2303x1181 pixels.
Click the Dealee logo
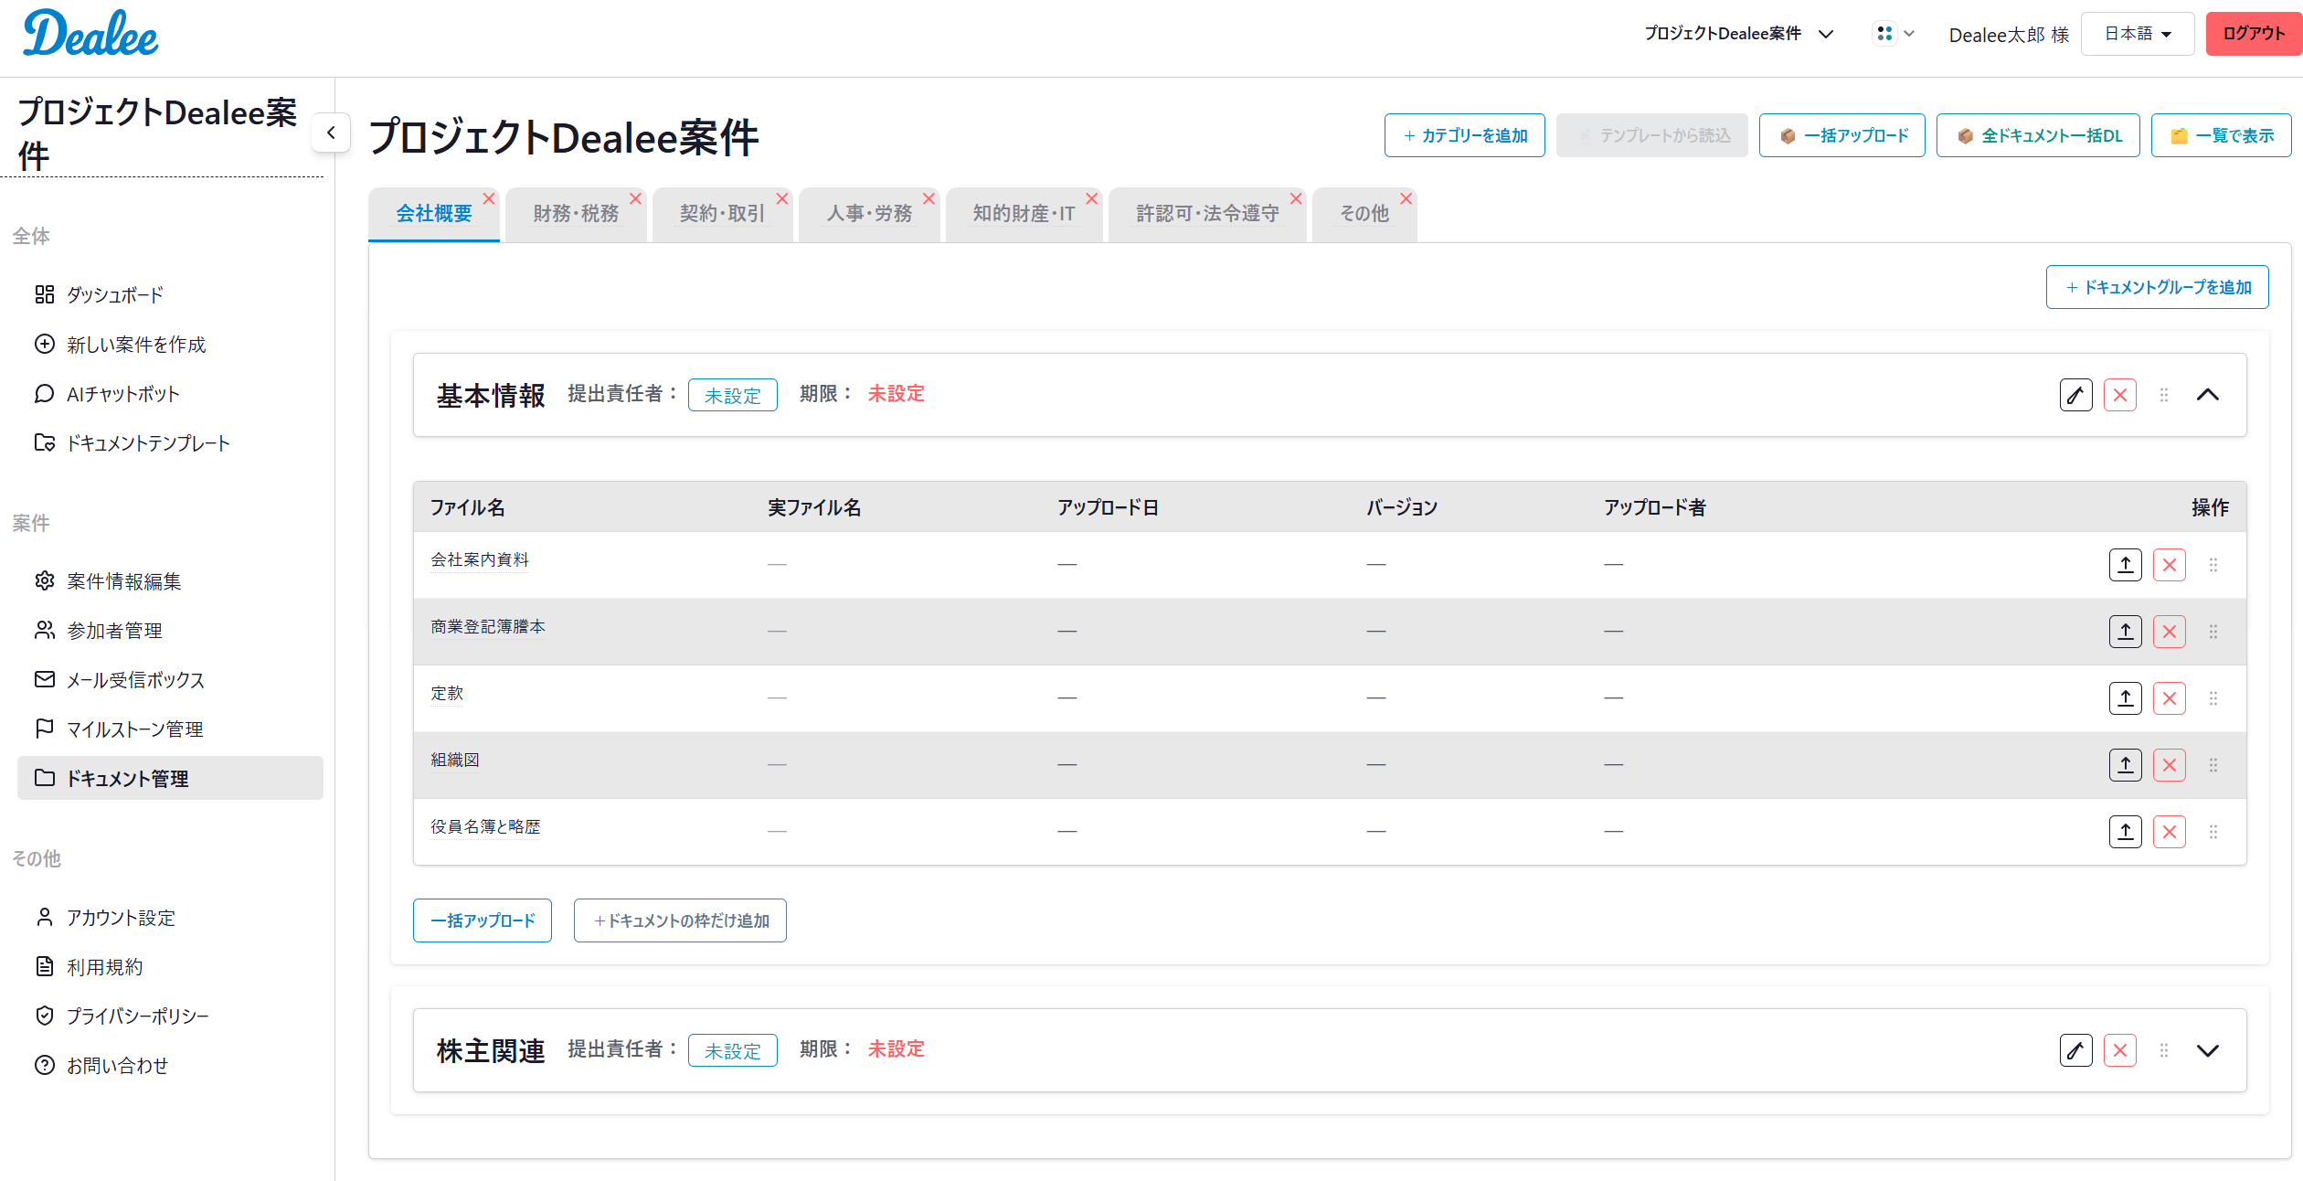90,34
